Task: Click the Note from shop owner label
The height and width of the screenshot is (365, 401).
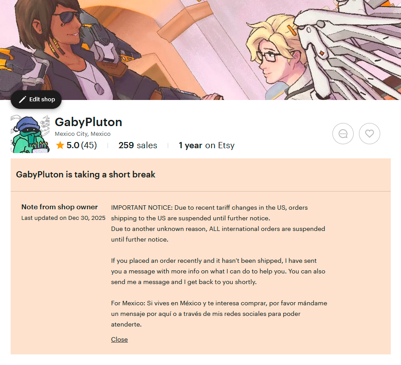Action: click(60, 207)
